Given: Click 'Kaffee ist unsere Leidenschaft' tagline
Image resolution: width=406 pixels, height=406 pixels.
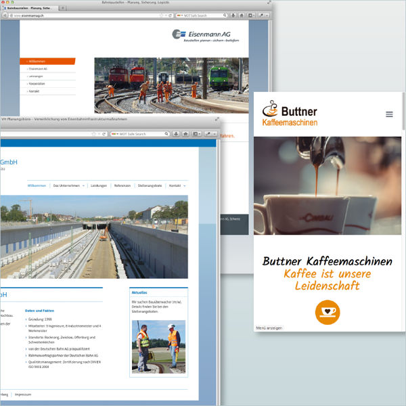Looking at the screenshot, I should pyautogui.click(x=328, y=280).
